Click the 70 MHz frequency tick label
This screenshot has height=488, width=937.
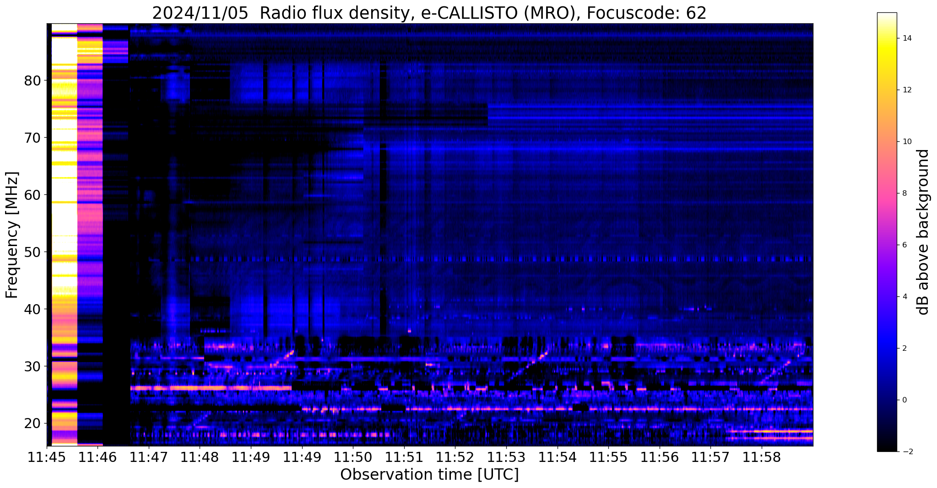[32, 138]
